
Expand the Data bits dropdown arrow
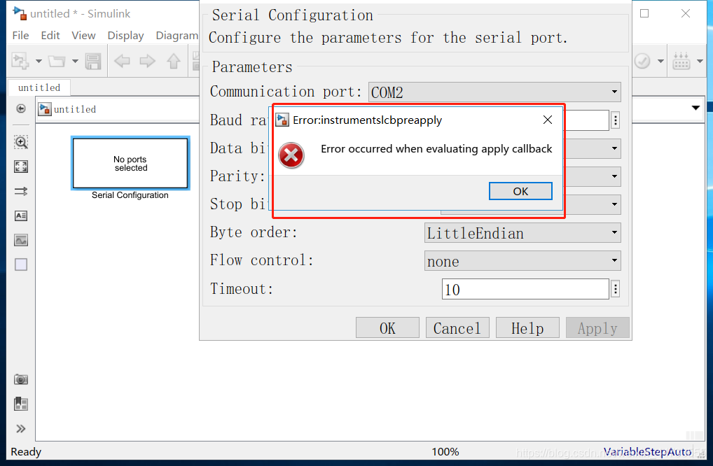pyautogui.click(x=614, y=148)
